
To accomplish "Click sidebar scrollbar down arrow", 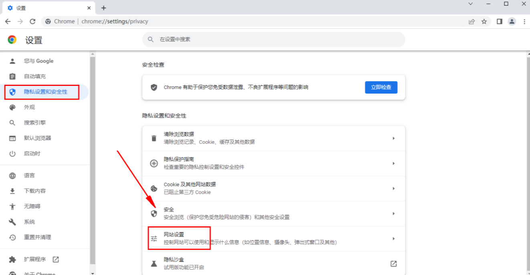I will pos(93,273).
